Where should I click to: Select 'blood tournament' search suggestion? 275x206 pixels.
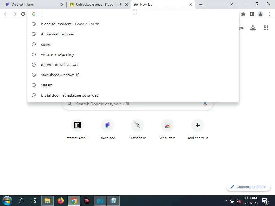point(133,24)
